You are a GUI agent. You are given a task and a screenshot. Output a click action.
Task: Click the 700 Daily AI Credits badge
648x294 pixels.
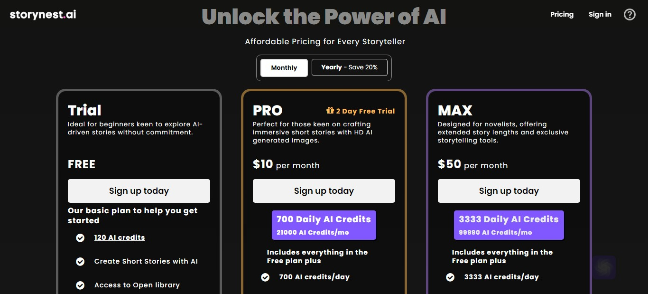click(x=324, y=225)
